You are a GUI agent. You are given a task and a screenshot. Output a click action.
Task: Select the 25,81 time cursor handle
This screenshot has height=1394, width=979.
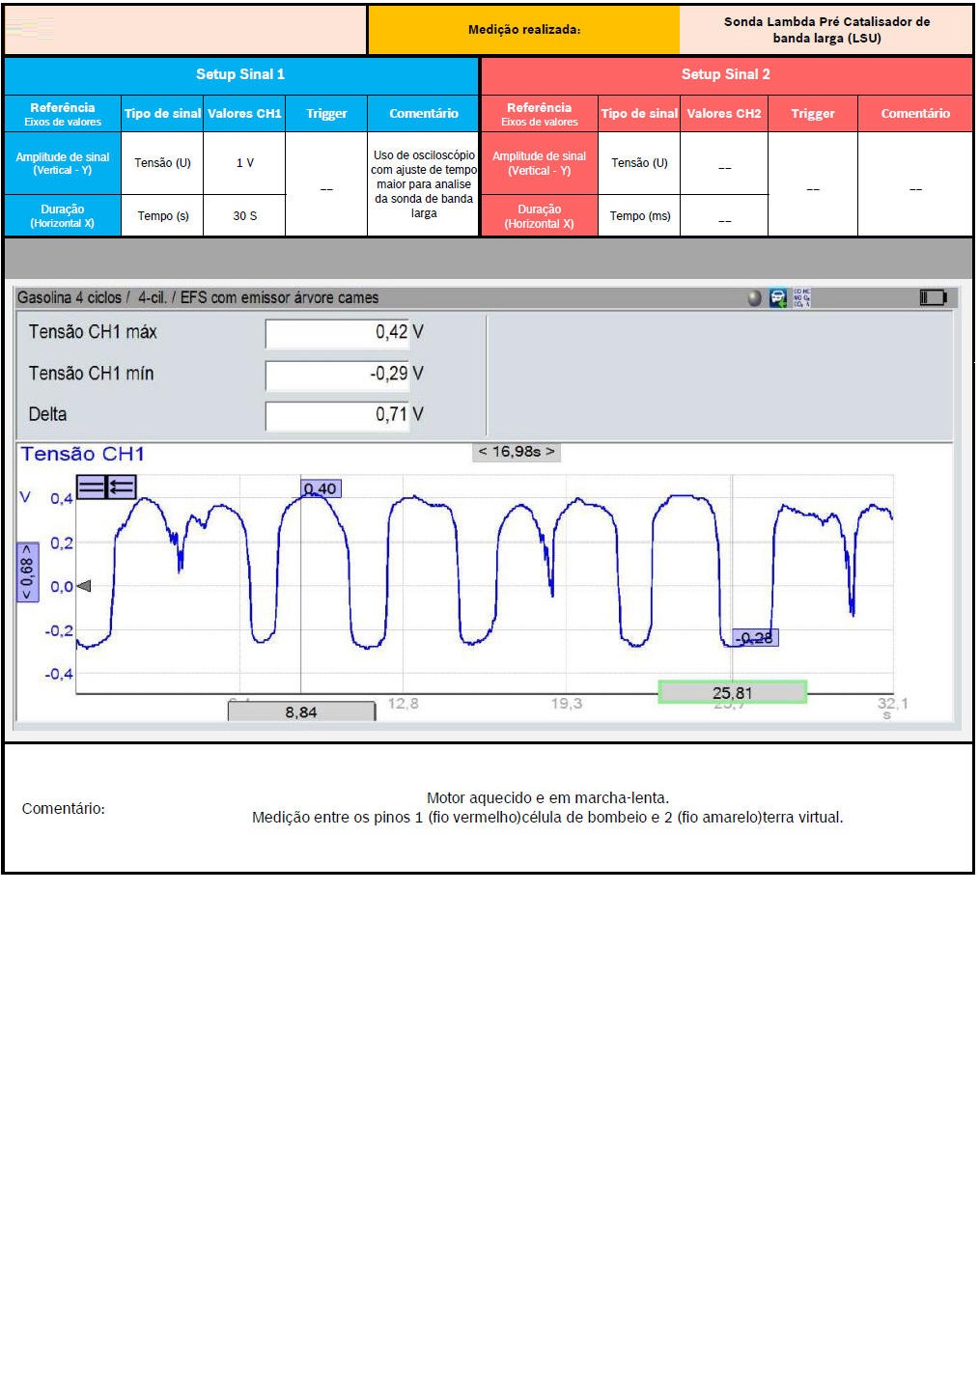(x=732, y=692)
